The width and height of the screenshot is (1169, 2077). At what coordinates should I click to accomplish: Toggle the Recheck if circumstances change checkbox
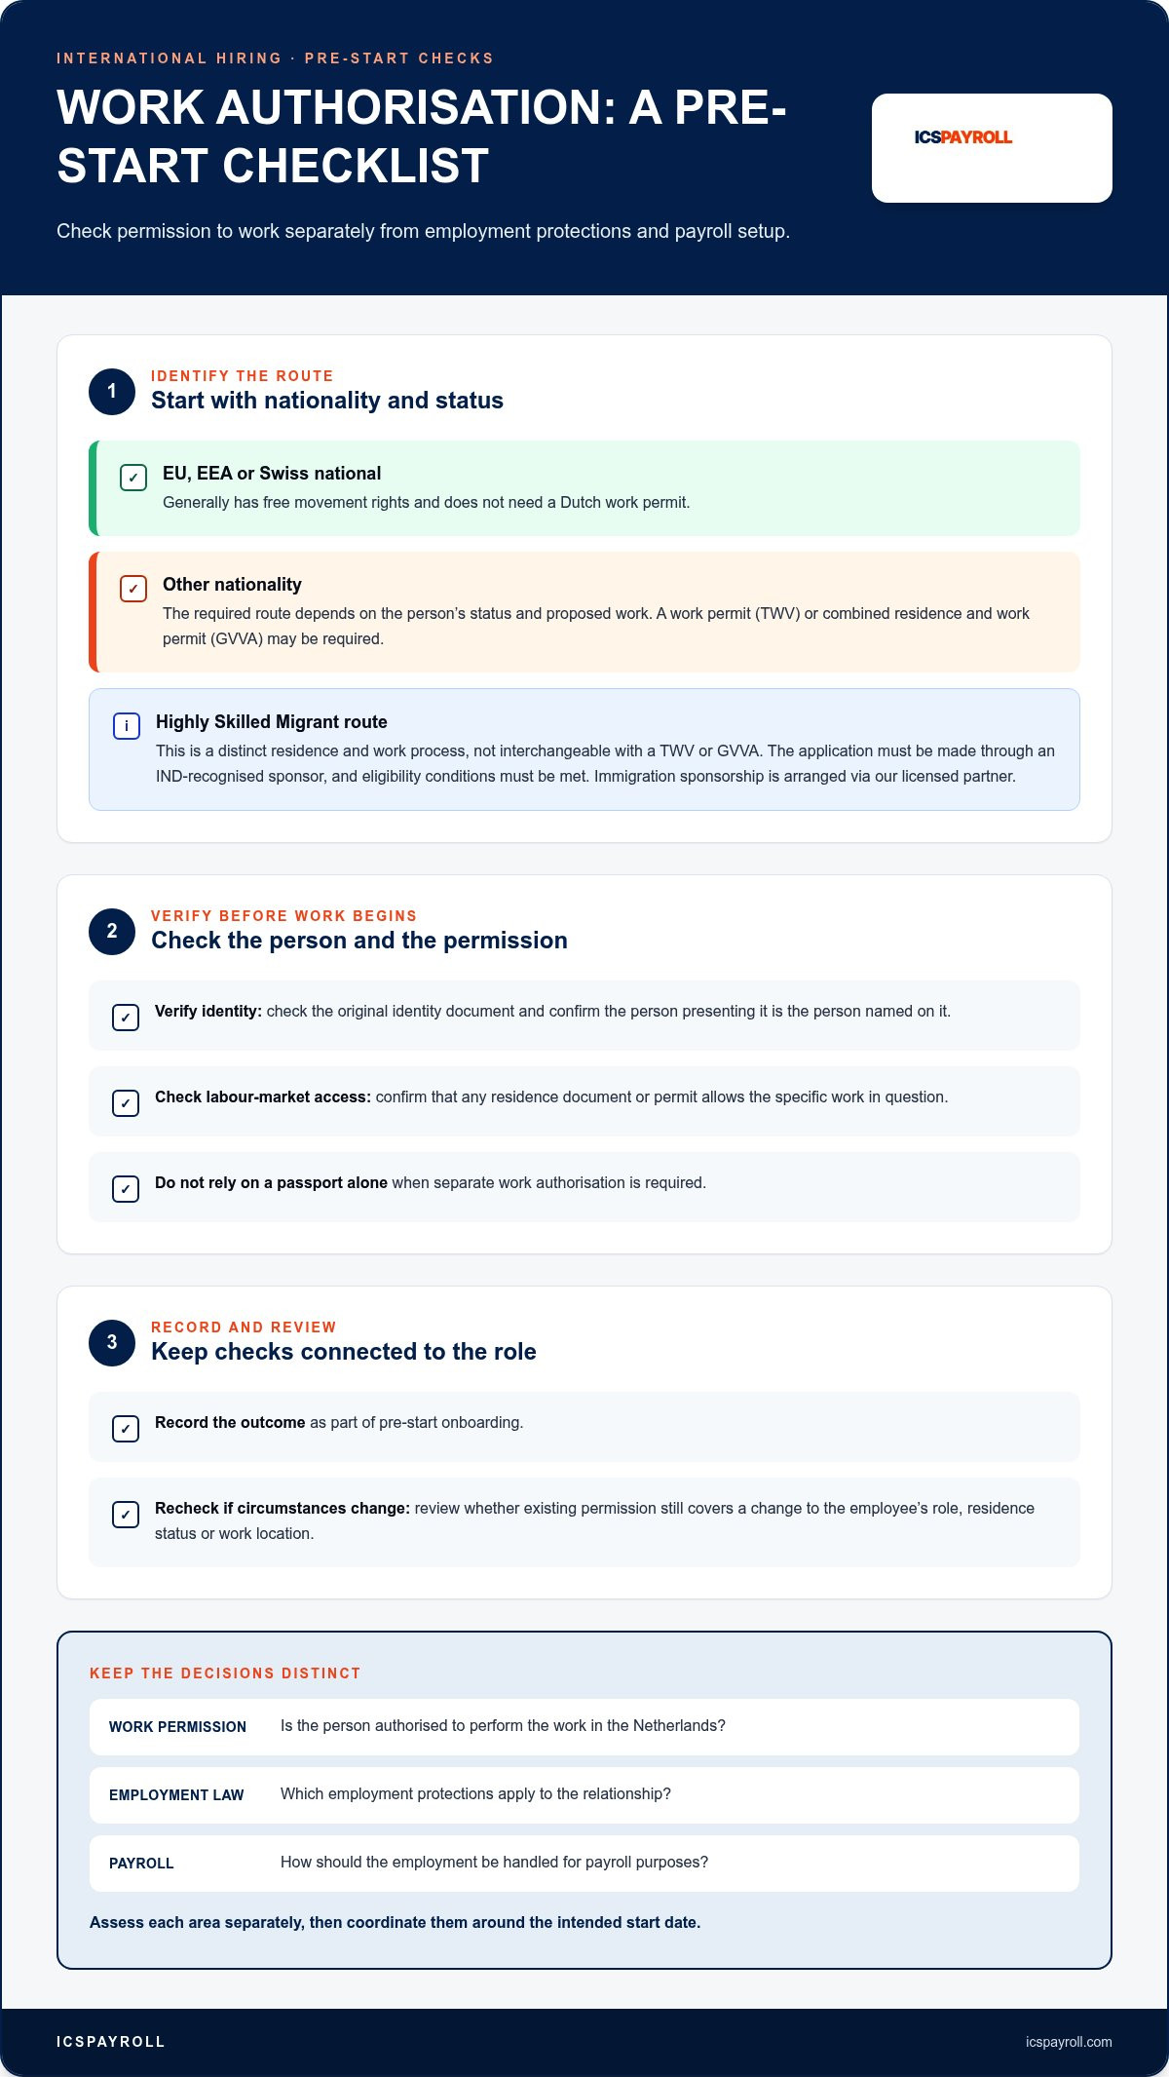tap(126, 1515)
